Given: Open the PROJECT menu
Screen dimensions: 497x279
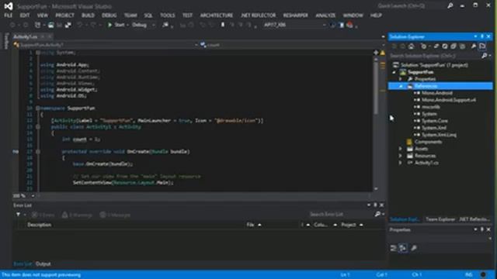Looking at the screenshot, I should point(64,15).
